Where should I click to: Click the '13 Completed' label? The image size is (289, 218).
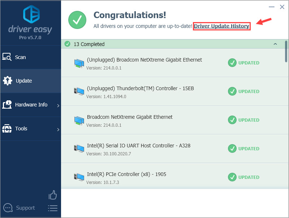click(89, 44)
